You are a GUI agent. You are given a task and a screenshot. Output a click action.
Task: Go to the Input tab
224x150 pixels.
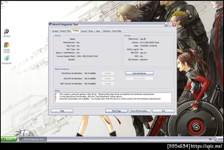(98, 31)
